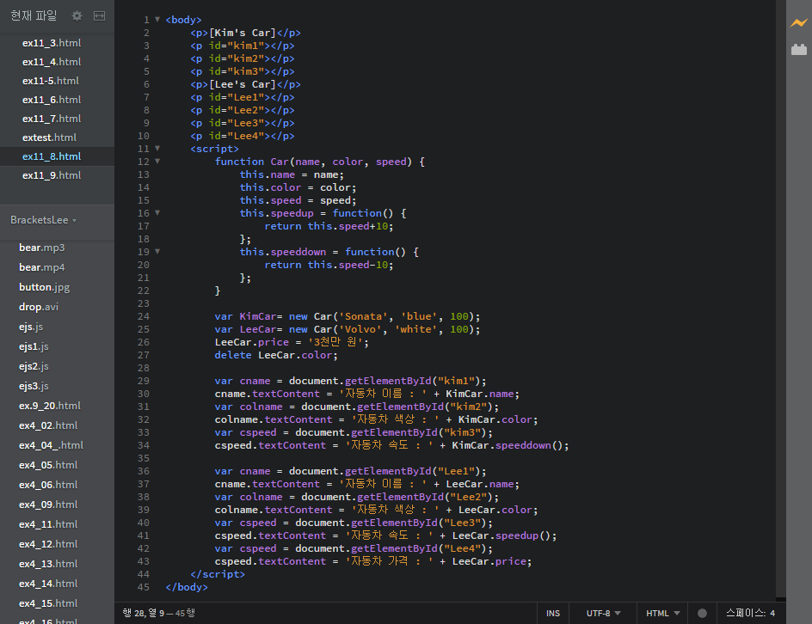Place cursor on LeeCar.price assignment line
The width and height of the screenshot is (812, 624).
tap(292, 342)
